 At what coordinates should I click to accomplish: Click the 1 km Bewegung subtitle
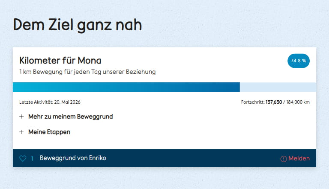(87, 72)
